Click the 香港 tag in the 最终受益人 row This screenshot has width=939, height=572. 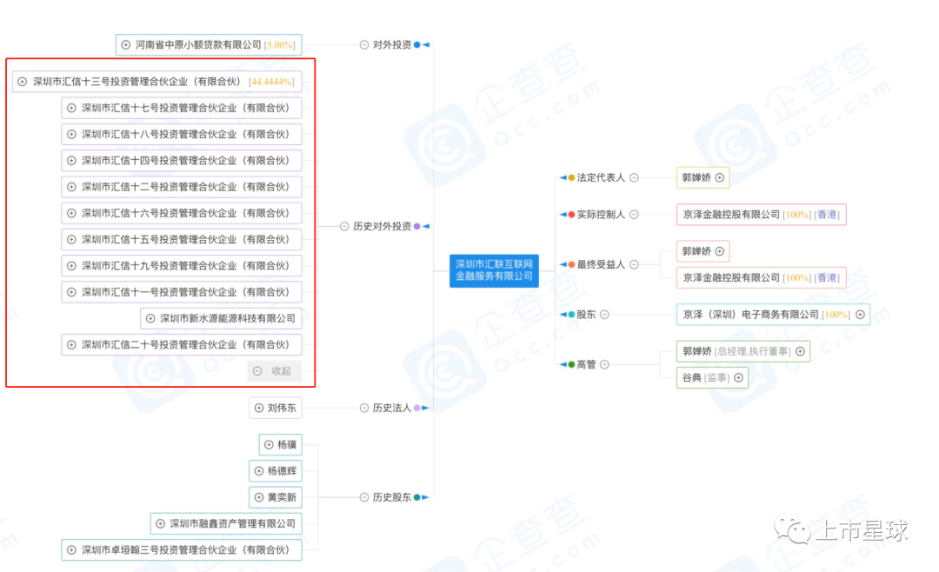pos(827,278)
